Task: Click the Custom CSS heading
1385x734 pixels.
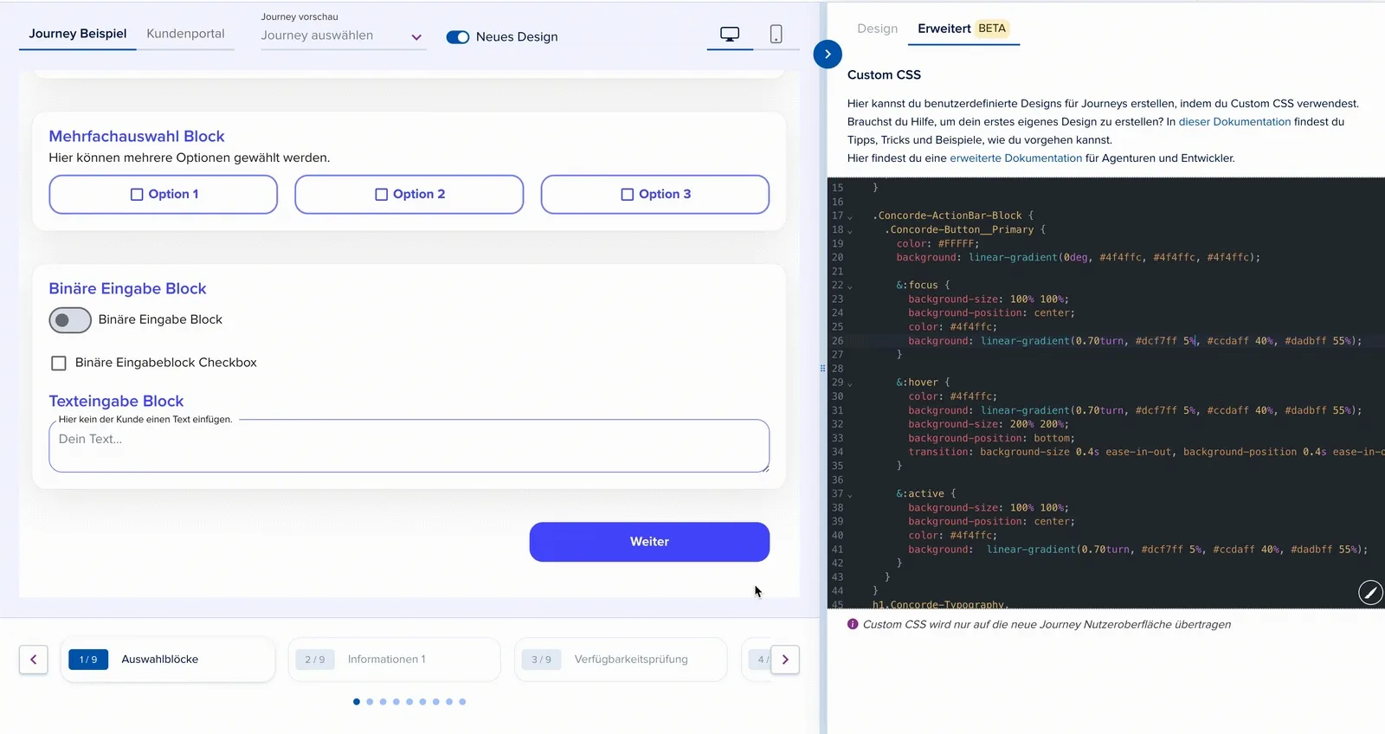Action: [x=884, y=75]
